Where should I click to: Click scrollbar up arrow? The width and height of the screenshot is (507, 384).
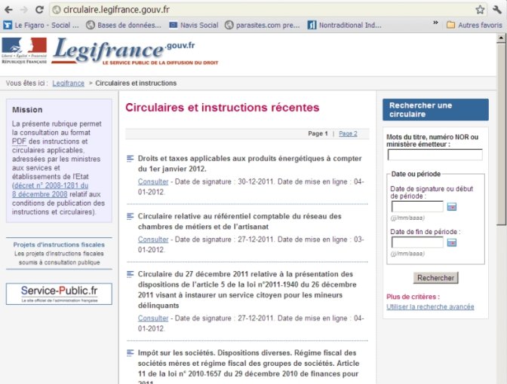click(x=501, y=38)
